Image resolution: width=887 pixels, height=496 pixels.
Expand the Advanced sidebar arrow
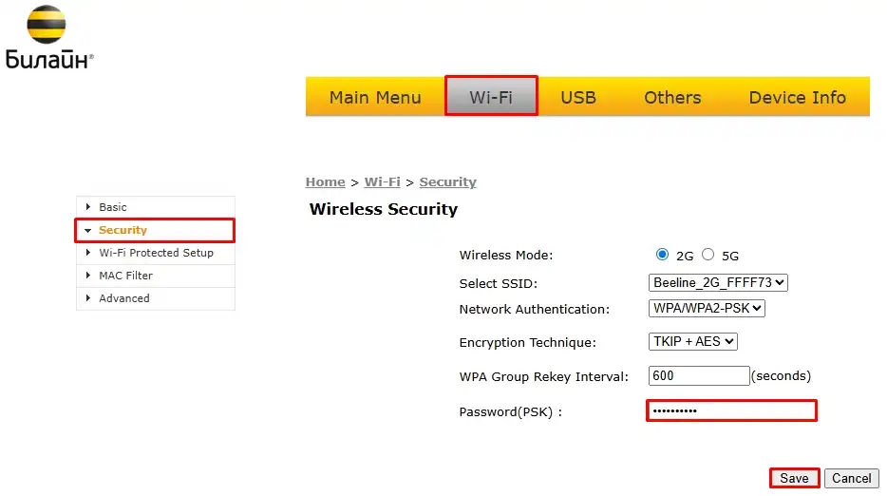pos(88,298)
